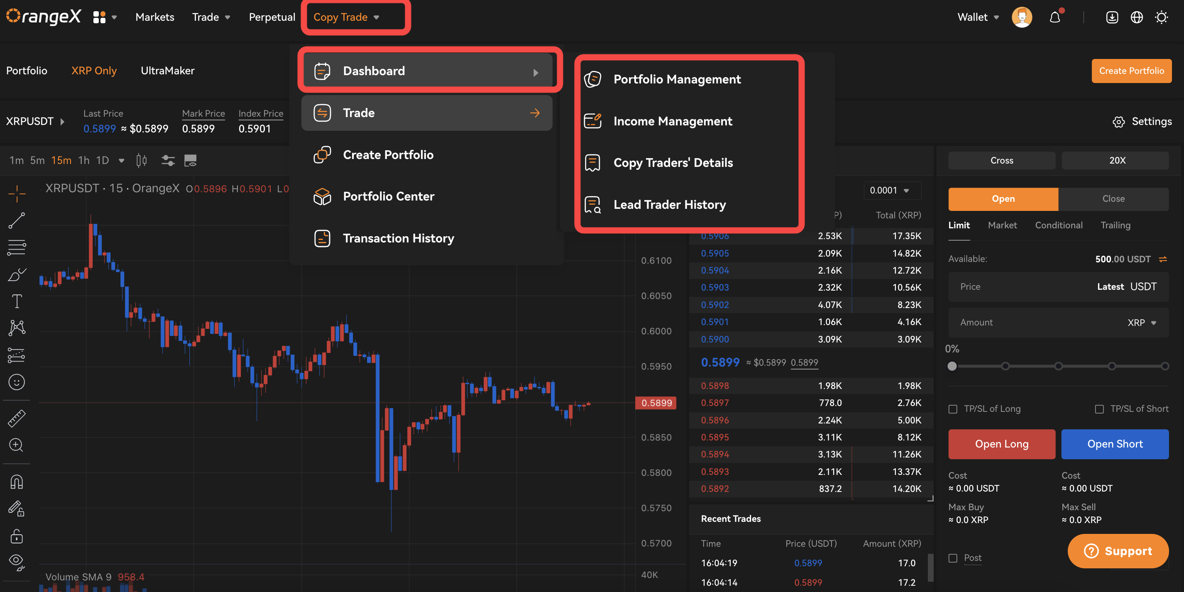The image size is (1184, 592).
Task: Toggle lock all drawings padlock
Action: [x=17, y=536]
